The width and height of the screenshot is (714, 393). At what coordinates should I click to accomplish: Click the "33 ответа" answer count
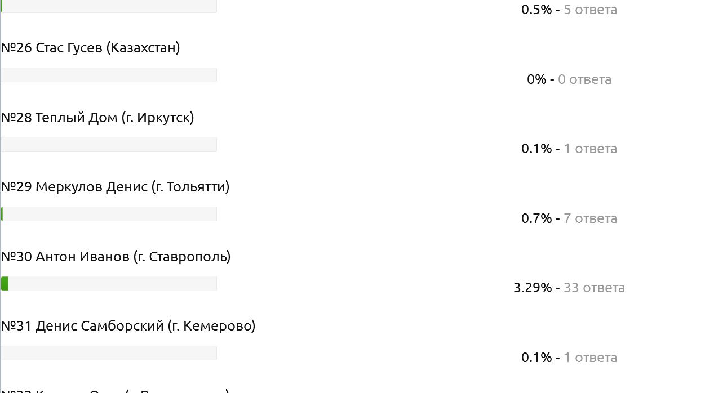(594, 288)
